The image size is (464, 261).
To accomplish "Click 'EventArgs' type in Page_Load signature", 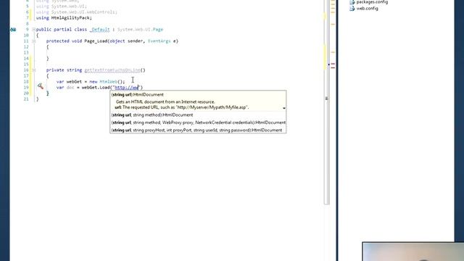I will (x=159, y=41).
